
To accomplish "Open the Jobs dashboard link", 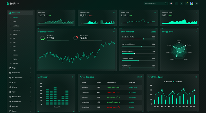I will tap(14, 51).
